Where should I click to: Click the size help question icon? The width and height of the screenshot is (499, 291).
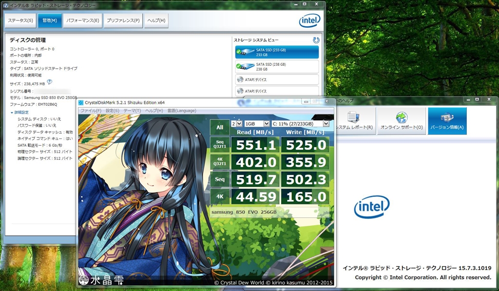[x=49, y=82]
